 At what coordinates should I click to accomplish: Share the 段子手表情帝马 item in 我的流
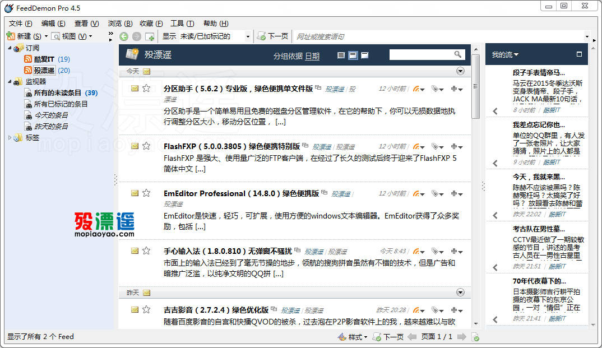coord(496,112)
